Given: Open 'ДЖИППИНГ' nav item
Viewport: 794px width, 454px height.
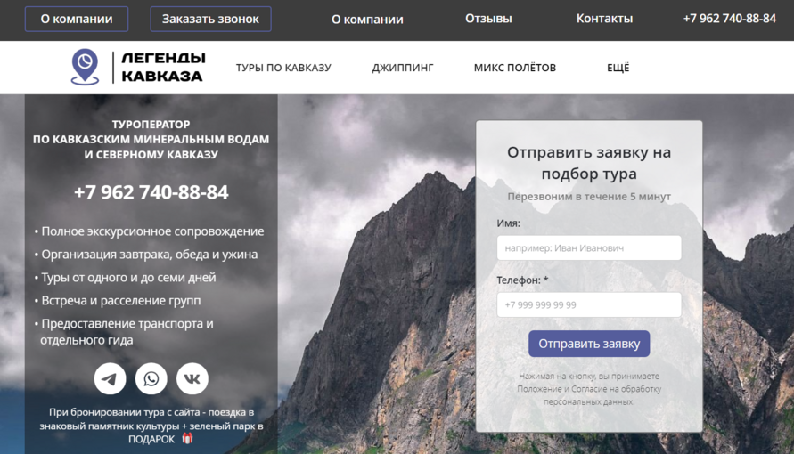Looking at the screenshot, I should click(403, 68).
